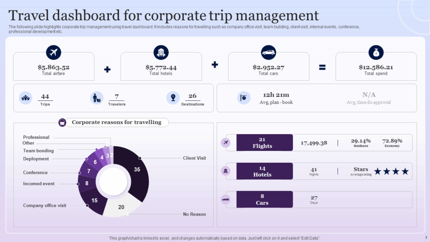Click the four-star average rating

click(391, 171)
